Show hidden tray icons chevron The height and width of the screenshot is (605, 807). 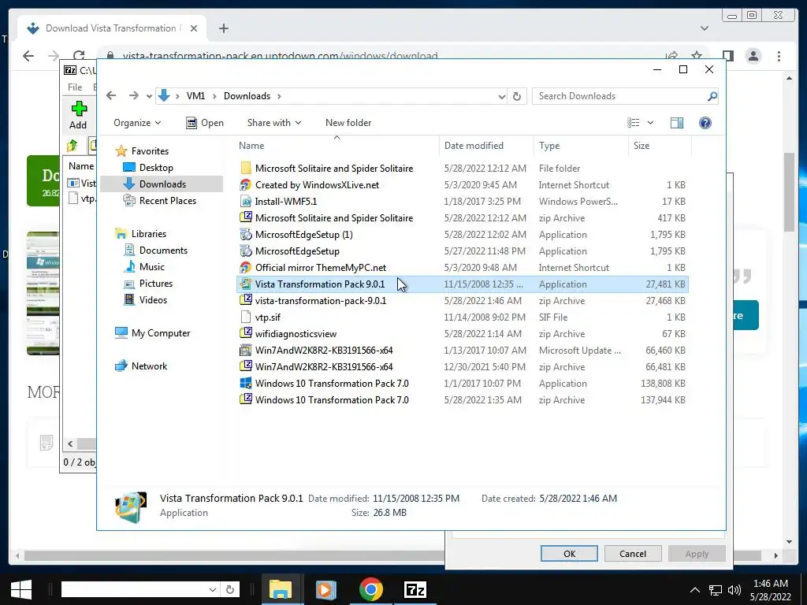pyautogui.click(x=694, y=590)
